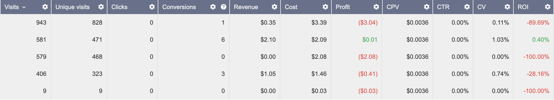The image size is (554, 100).
Task: Select the 323 unique visits cell
Action: (x=97, y=74)
